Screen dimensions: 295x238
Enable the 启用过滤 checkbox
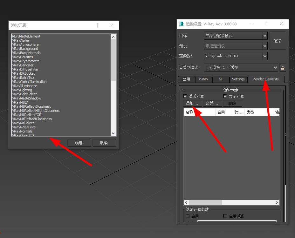click(x=225, y=216)
